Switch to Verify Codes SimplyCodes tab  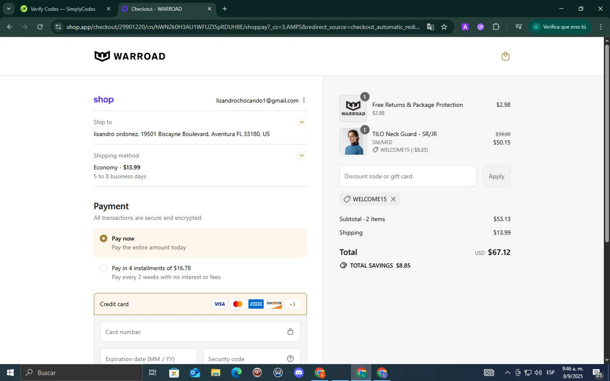click(x=63, y=9)
